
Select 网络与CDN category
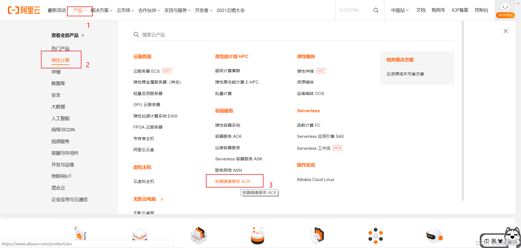tap(63, 130)
